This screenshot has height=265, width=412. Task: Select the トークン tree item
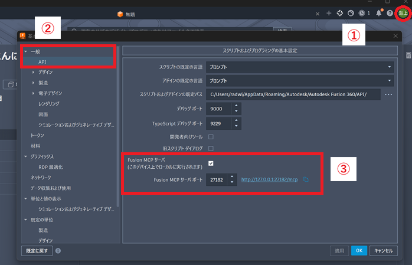(37, 135)
